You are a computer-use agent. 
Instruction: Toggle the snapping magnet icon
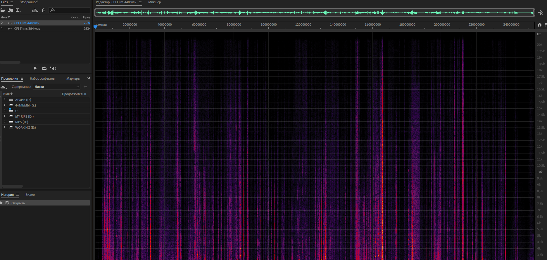click(540, 25)
